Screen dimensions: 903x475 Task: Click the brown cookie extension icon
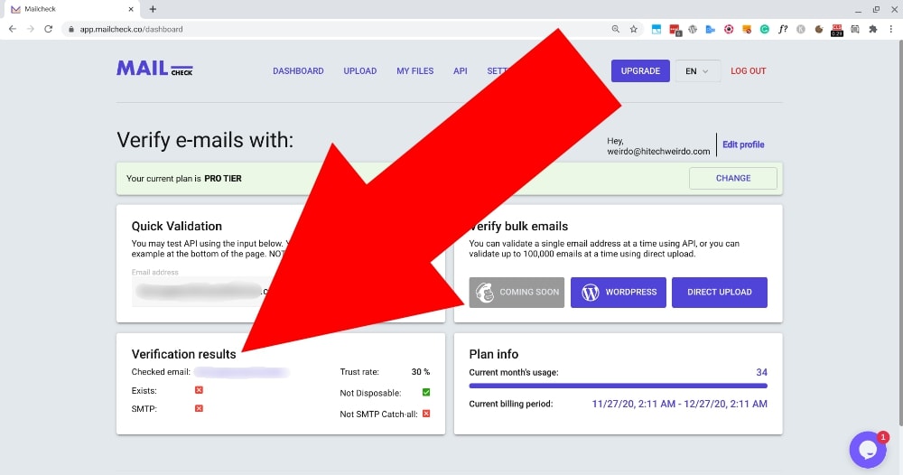819,30
